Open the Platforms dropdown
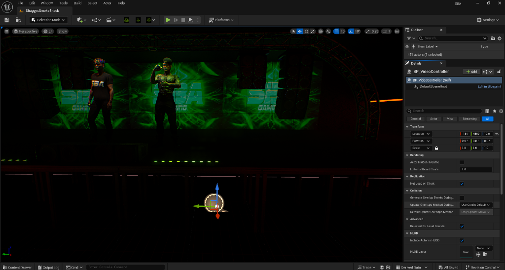 (x=221, y=20)
